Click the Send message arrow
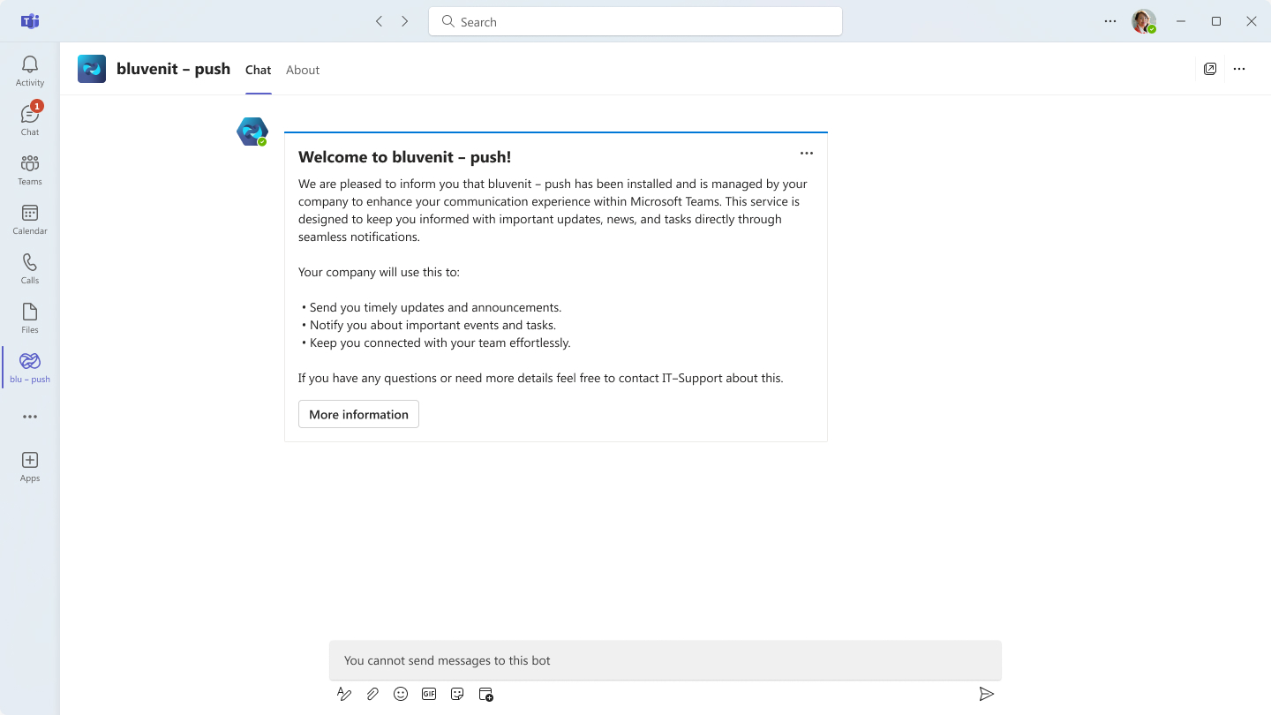Viewport: 1271px width, 715px height. [987, 695]
